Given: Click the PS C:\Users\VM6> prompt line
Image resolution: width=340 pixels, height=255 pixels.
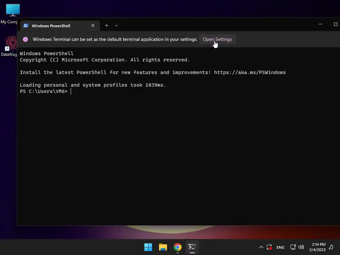Looking at the screenshot, I should (x=44, y=91).
